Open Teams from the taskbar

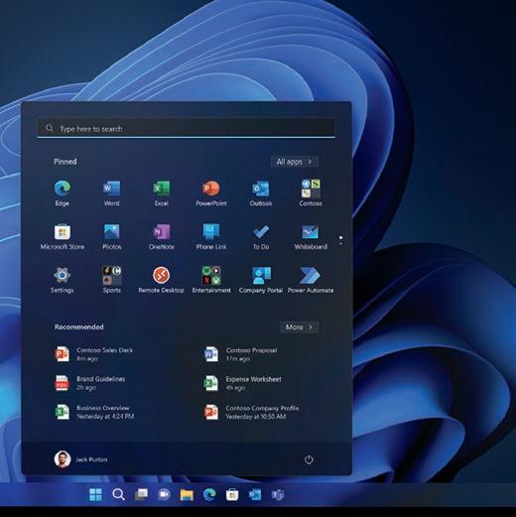click(278, 495)
